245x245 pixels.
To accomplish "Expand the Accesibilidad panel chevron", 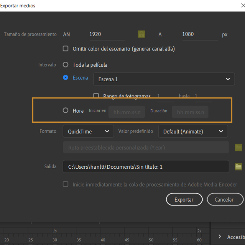I will click(x=219, y=237).
